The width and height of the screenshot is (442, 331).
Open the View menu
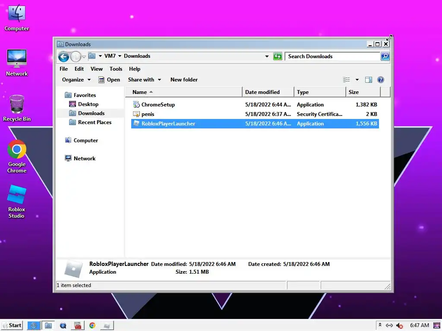(x=96, y=69)
